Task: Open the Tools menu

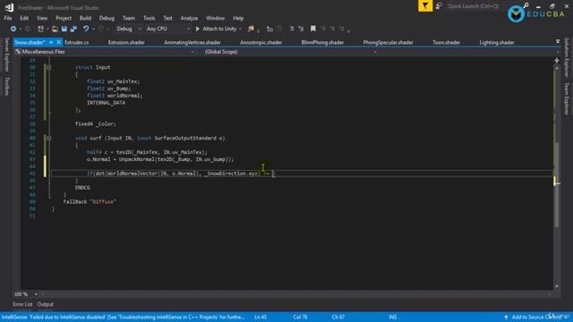Action: point(150,18)
